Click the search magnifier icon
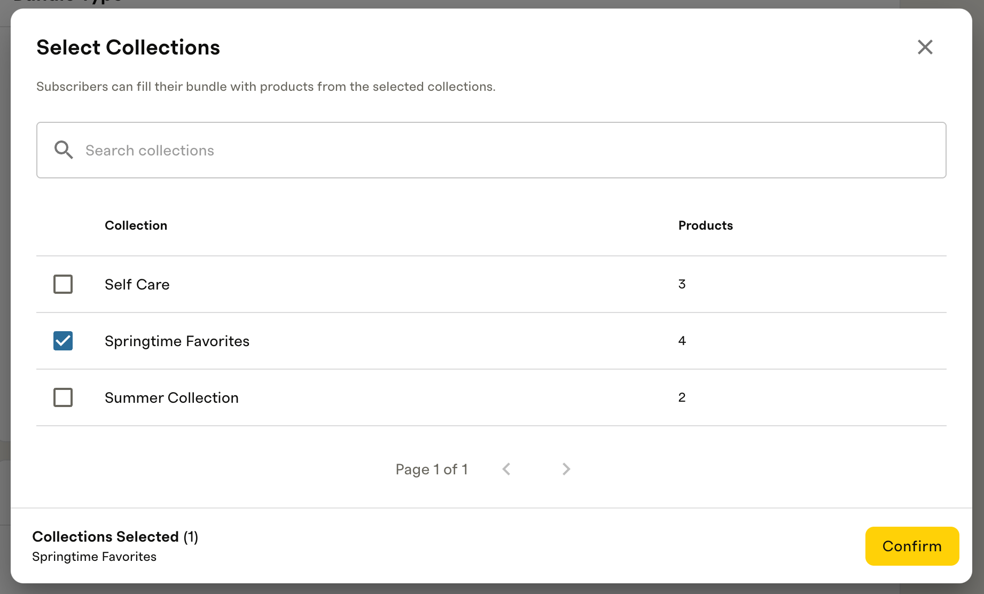 pyautogui.click(x=64, y=150)
